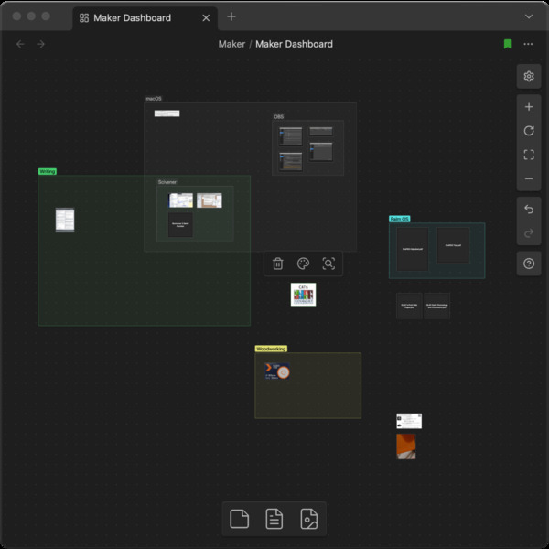This screenshot has height=549, width=549.
Task: Toggle the green bookmark icon
Action: (507, 44)
